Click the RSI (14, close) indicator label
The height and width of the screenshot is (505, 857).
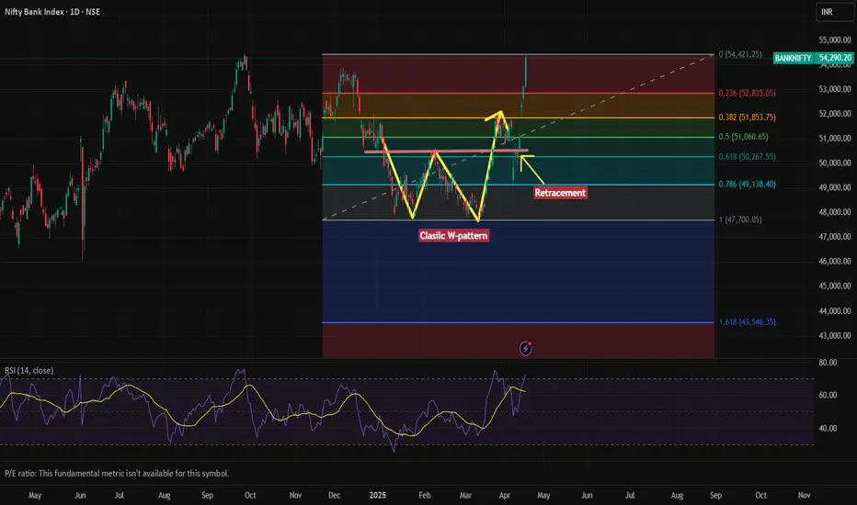click(x=29, y=370)
